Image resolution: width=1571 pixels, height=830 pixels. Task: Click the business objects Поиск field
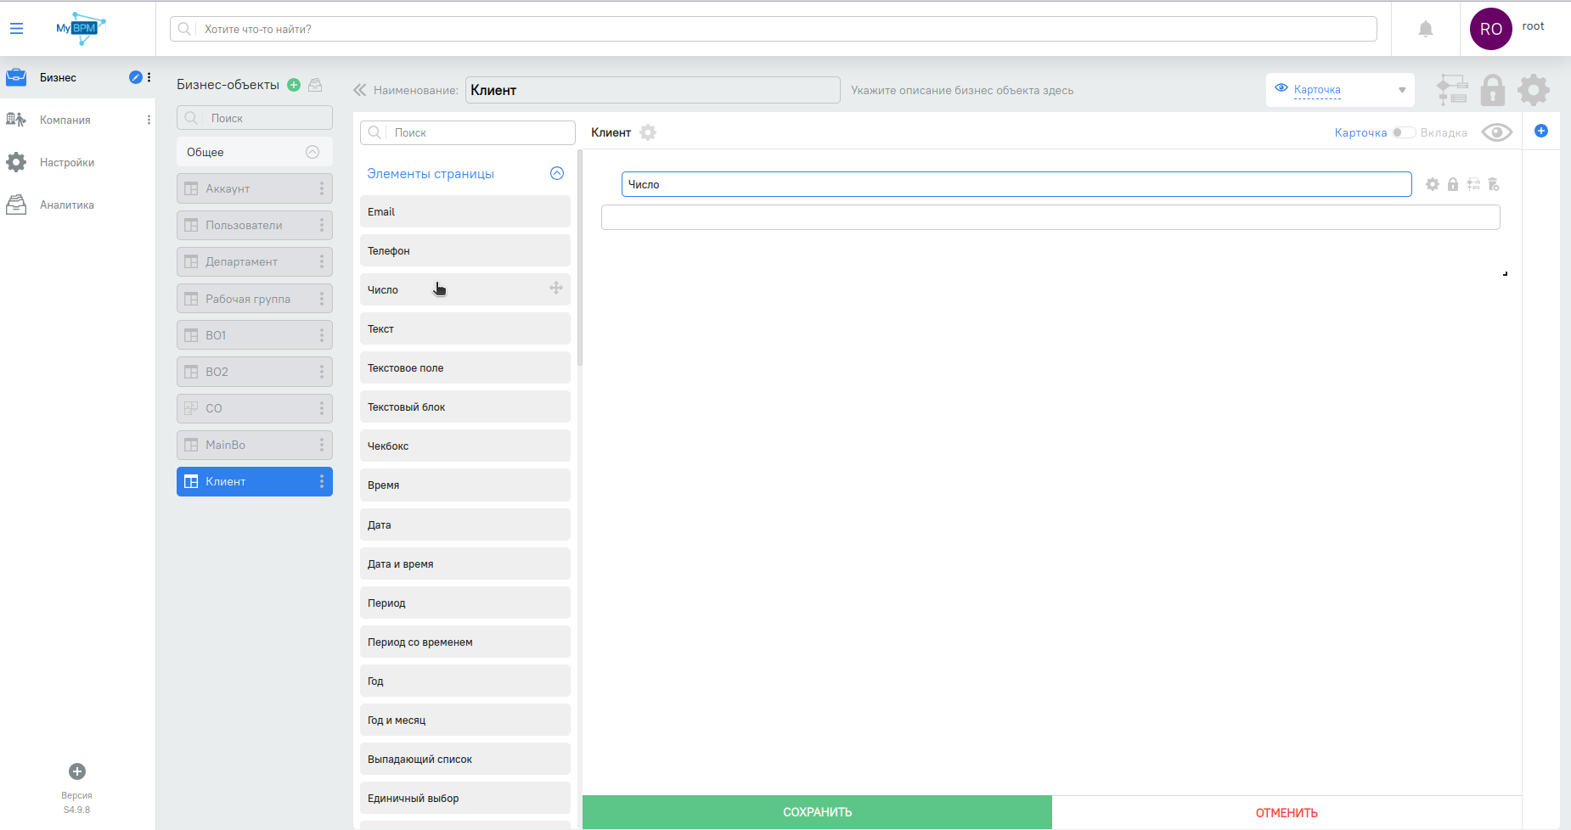(x=255, y=118)
